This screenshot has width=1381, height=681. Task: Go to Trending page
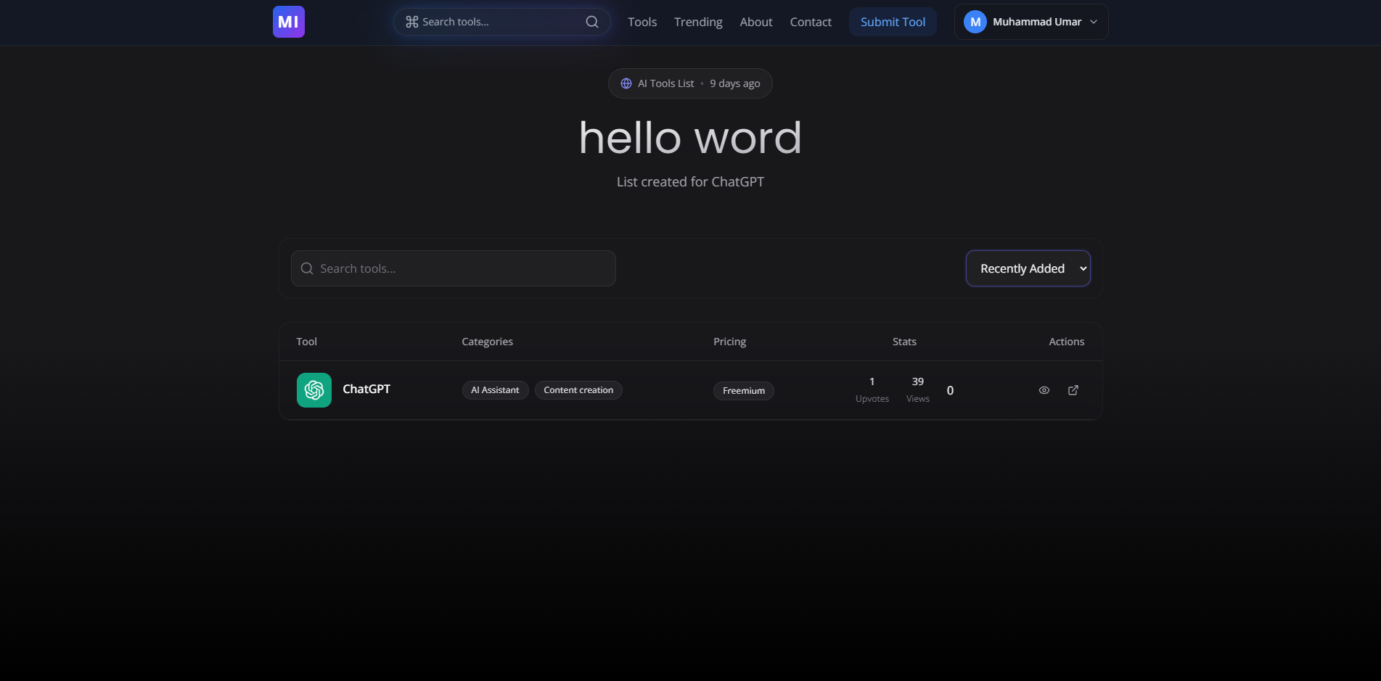pos(698,22)
